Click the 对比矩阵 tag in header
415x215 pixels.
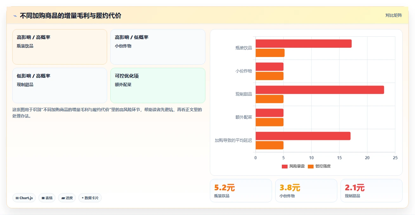pyautogui.click(x=393, y=15)
